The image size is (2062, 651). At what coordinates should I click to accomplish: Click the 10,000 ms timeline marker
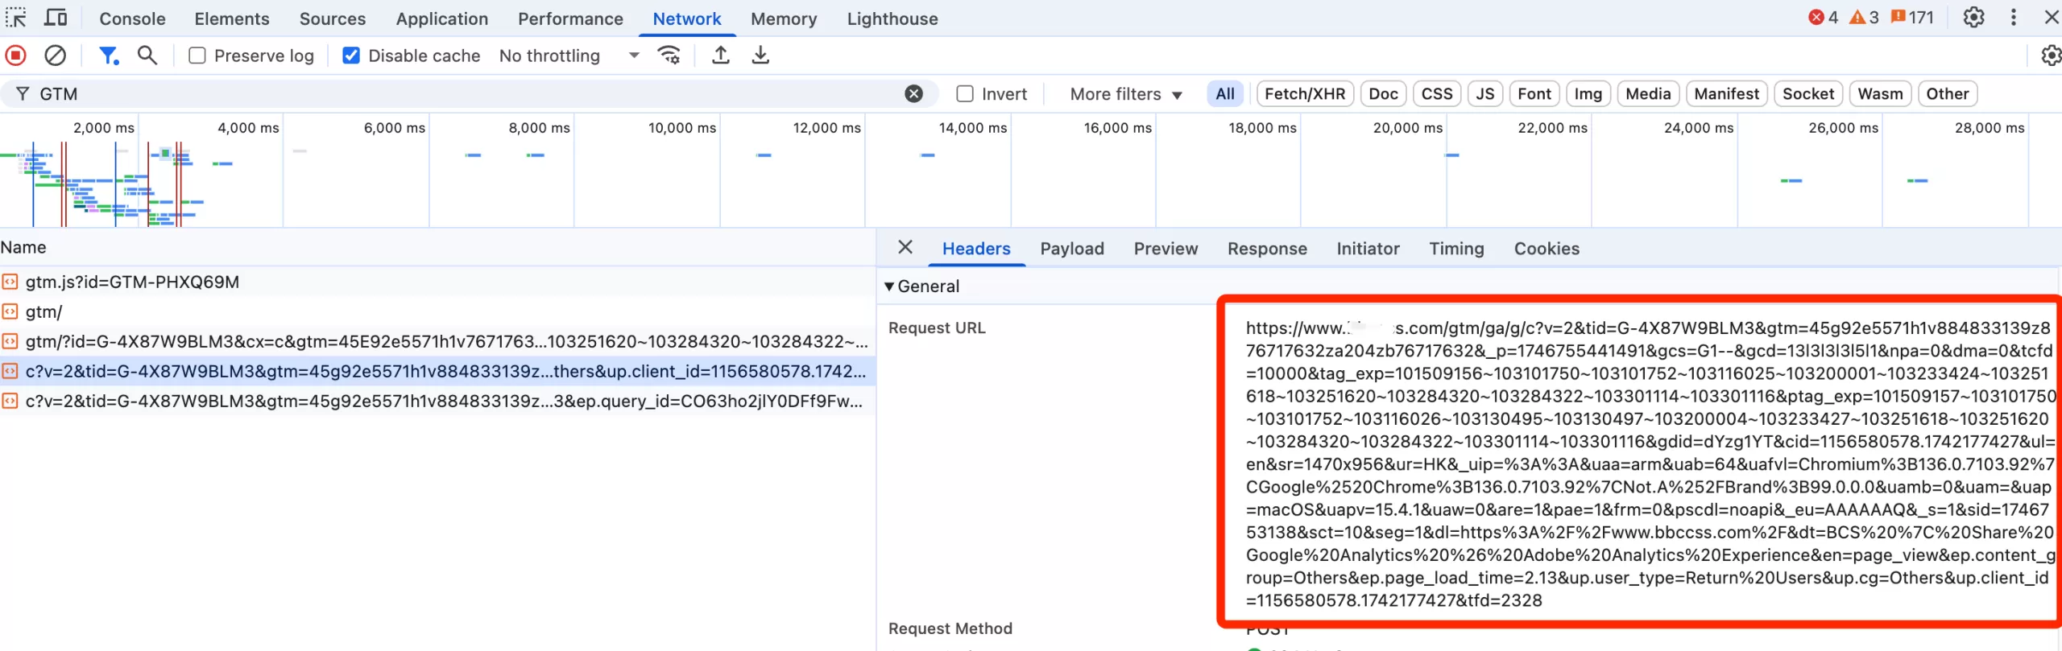pyautogui.click(x=681, y=127)
